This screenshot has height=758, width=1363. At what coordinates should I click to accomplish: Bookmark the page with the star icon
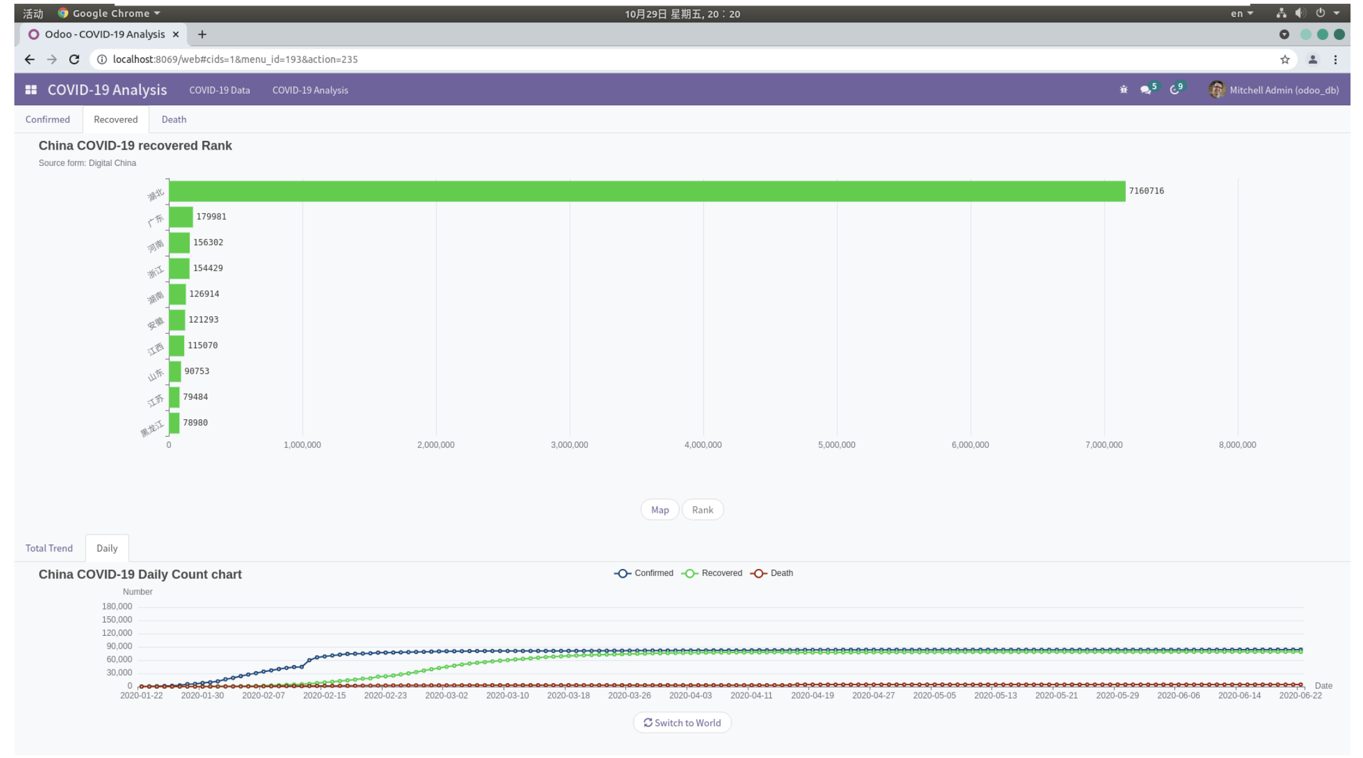click(1284, 59)
